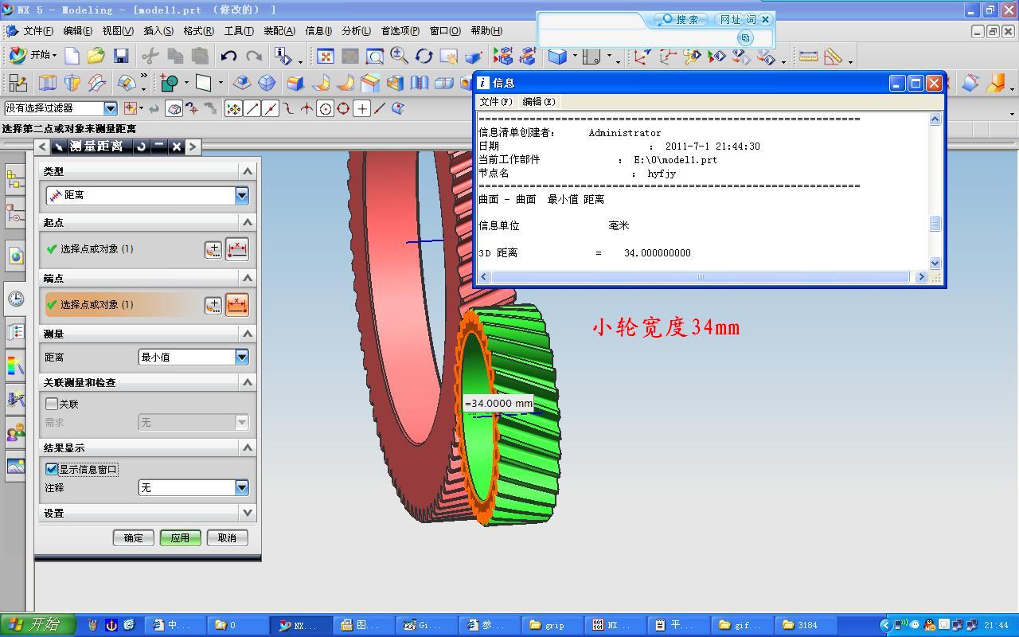Open the 分析(L) menu
The width and height of the screenshot is (1019, 637).
click(356, 30)
